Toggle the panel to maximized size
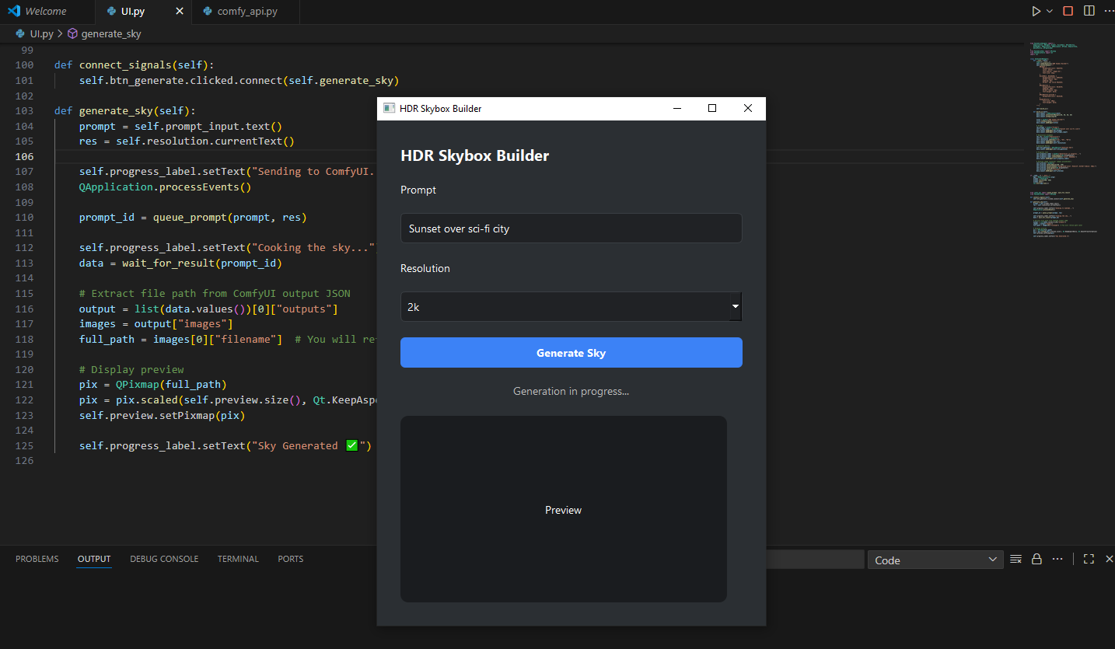Screen dimensions: 1115x649 pos(1089,559)
